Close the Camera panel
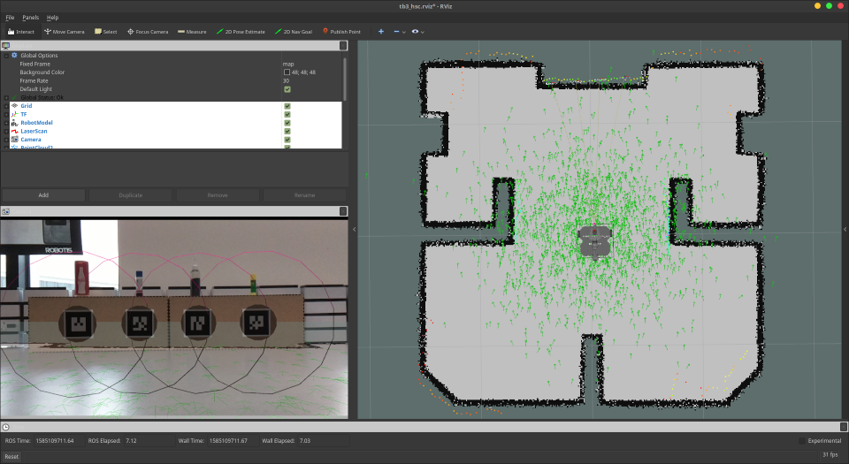849x464 pixels. pos(343,211)
